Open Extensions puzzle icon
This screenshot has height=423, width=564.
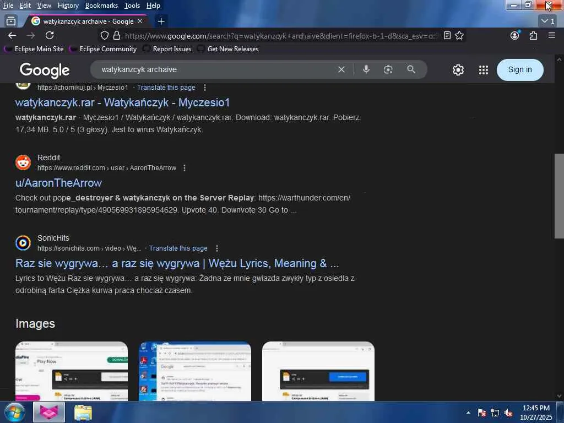pos(533,35)
